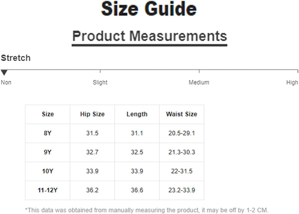
Task: Select the Waist Size column header
Action: click(x=181, y=114)
